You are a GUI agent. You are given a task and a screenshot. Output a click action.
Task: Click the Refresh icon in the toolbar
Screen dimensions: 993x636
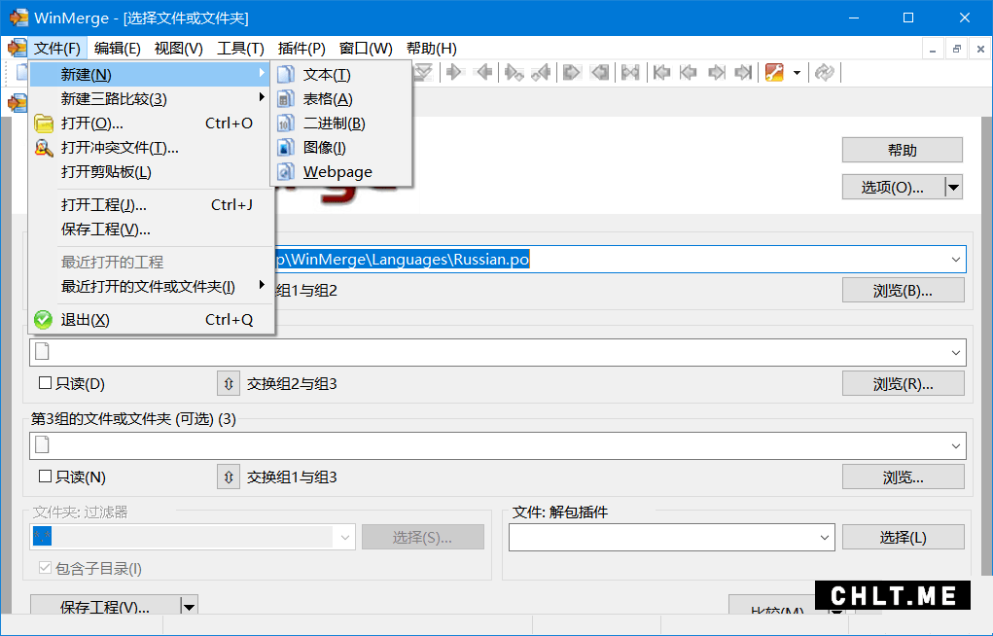tap(824, 73)
